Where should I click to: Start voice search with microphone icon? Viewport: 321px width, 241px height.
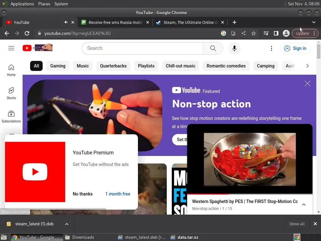pyautogui.click(x=234, y=48)
